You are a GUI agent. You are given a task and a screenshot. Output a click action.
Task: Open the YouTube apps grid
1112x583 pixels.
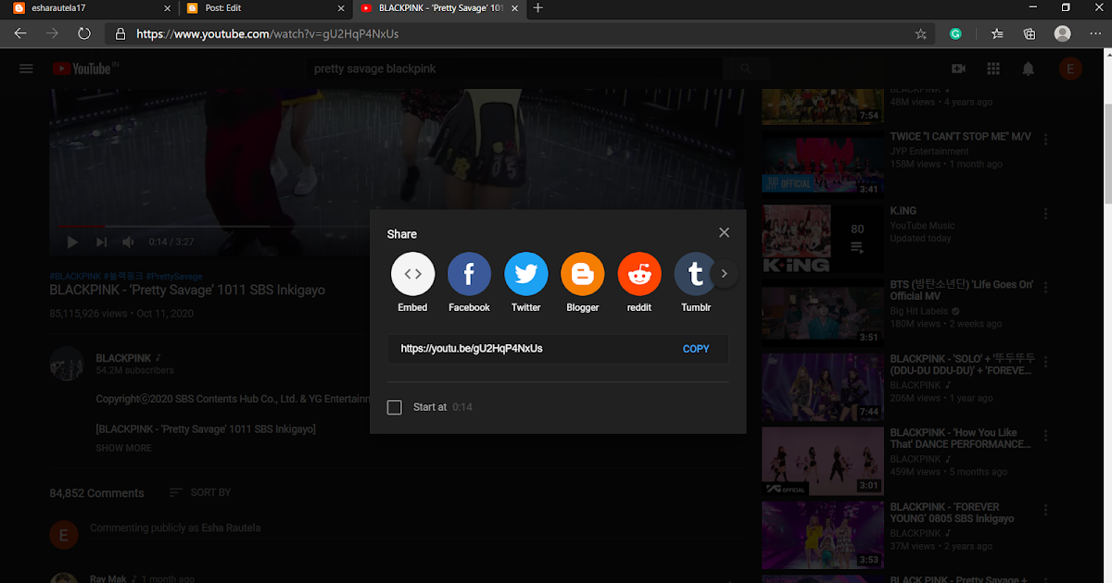pyautogui.click(x=992, y=68)
